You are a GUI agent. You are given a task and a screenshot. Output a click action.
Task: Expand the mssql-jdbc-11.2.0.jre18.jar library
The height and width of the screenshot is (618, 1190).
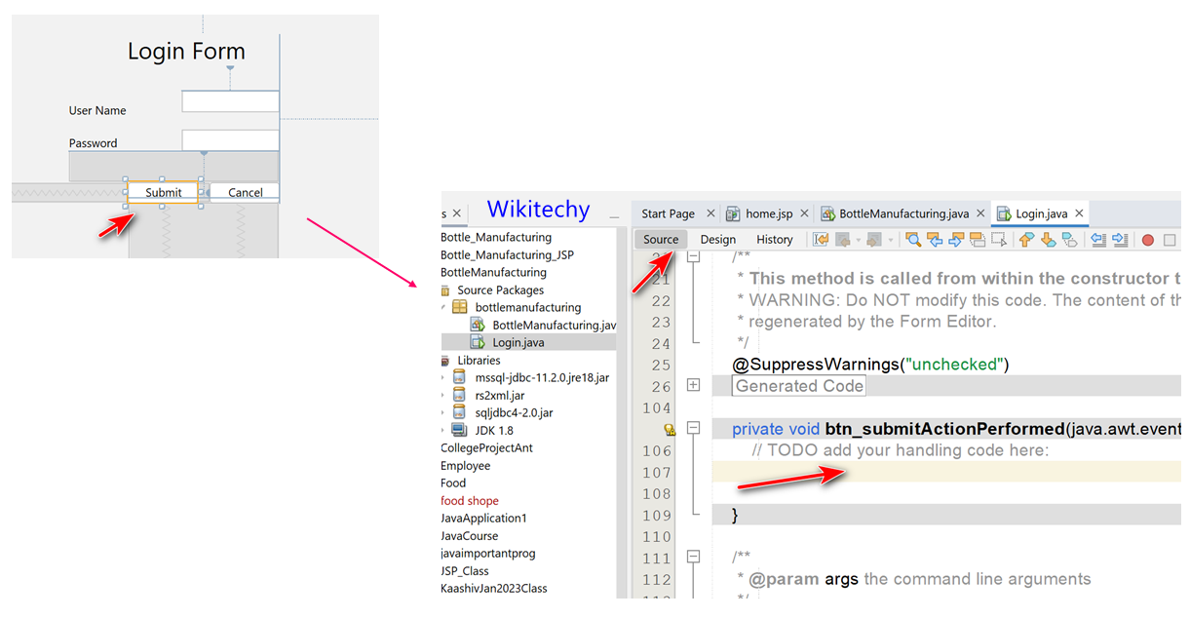444,376
